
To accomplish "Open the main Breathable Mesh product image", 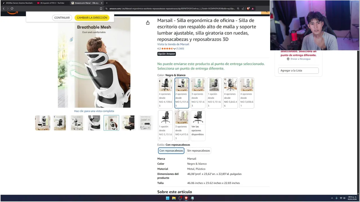I will coord(94,62).
